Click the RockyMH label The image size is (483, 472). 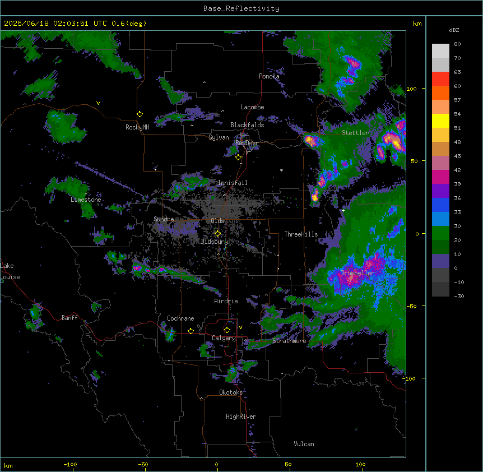click(x=137, y=127)
